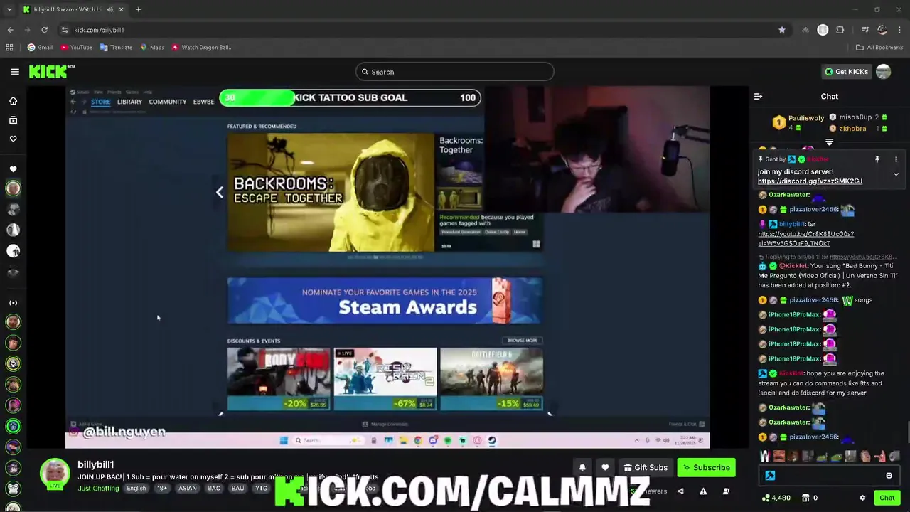This screenshot has height=512, width=910.
Task: Open billybill1's youtu.be link in chat
Action: [805, 238]
